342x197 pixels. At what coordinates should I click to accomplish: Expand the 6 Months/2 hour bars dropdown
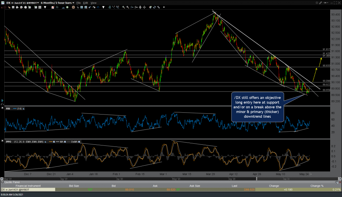pyautogui.click(x=73, y=2)
